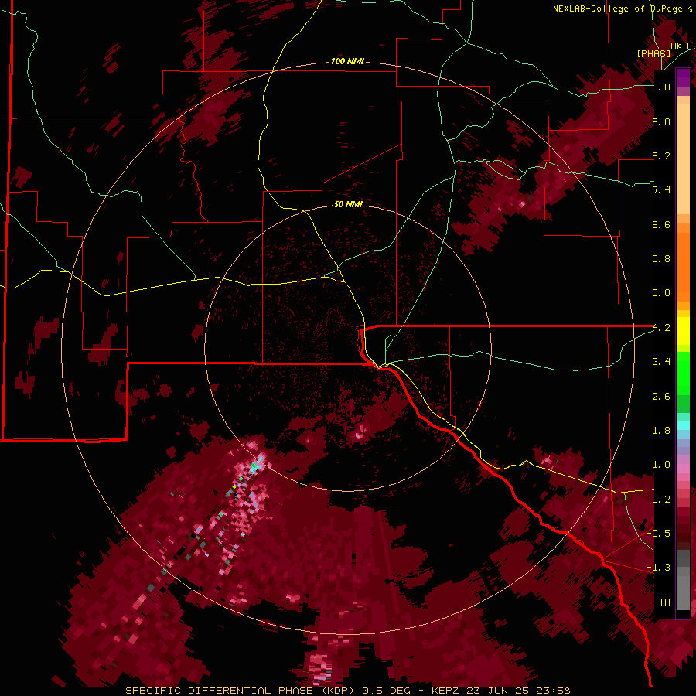Click the 7.4 scale value
Image resolution: width=696 pixels, height=696 pixels.
(661, 190)
